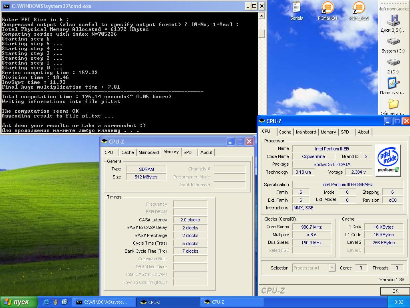Viewport: 410px width, 308px height.
Task: Click the front CPU-Z window title icon
Action: click(262, 121)
